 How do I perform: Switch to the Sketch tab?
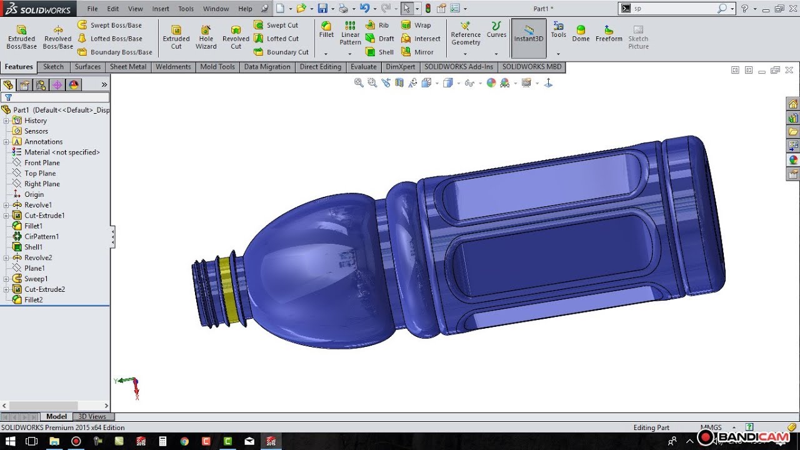53,67
